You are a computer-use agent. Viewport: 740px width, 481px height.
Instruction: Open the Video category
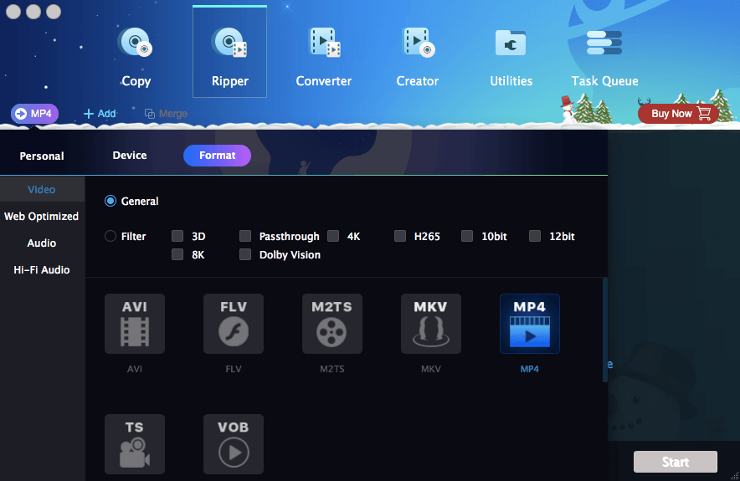point(42,190)
